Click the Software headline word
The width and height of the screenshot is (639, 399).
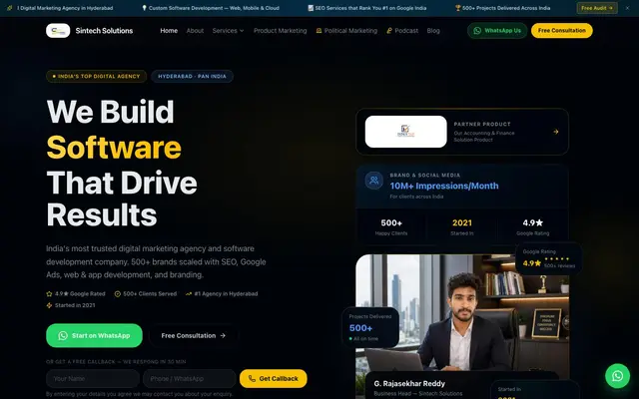[x=114, y=148]
